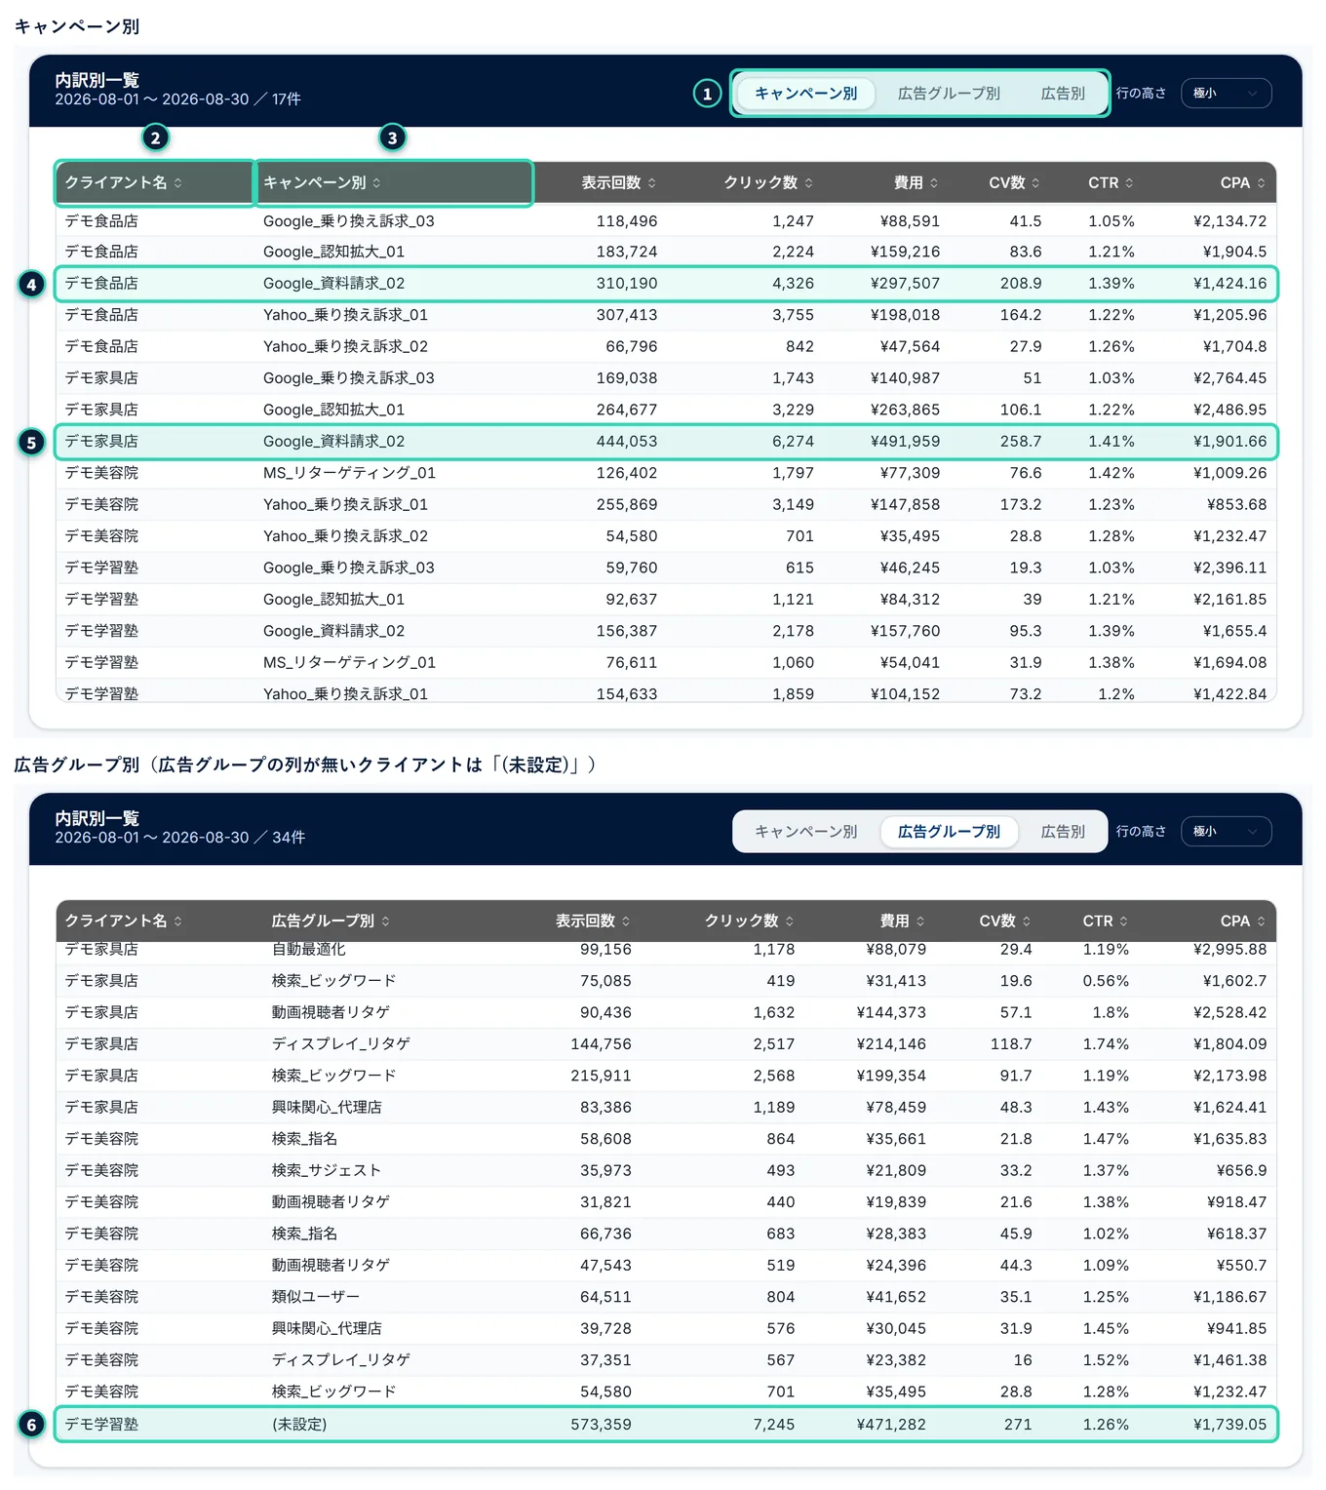Sort icon beside 表示回数 in bottom table

tap(626, 921)
